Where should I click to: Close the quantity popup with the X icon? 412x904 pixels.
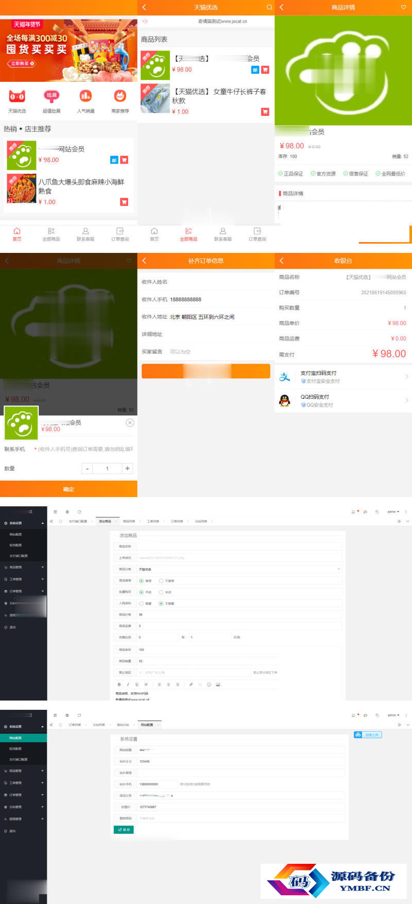point(130,422)
